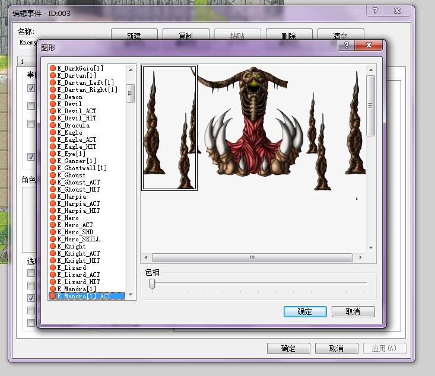Click the preview vertical scroll-down arrow
The height and width of the screenshot is (376, 435).
371,248
